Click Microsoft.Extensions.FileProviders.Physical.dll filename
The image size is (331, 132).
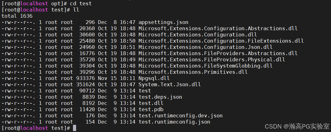(x=212, y=59)
